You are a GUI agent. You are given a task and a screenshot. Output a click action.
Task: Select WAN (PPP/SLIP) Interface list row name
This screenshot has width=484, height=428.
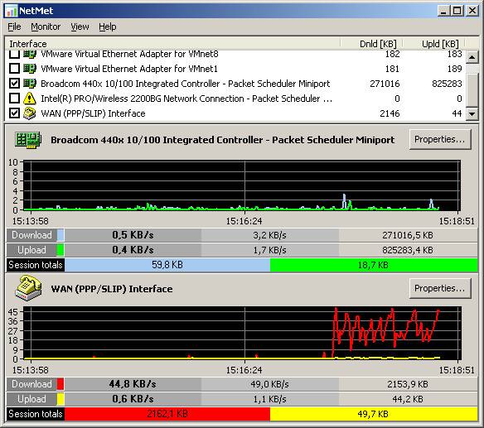(93, 113)
